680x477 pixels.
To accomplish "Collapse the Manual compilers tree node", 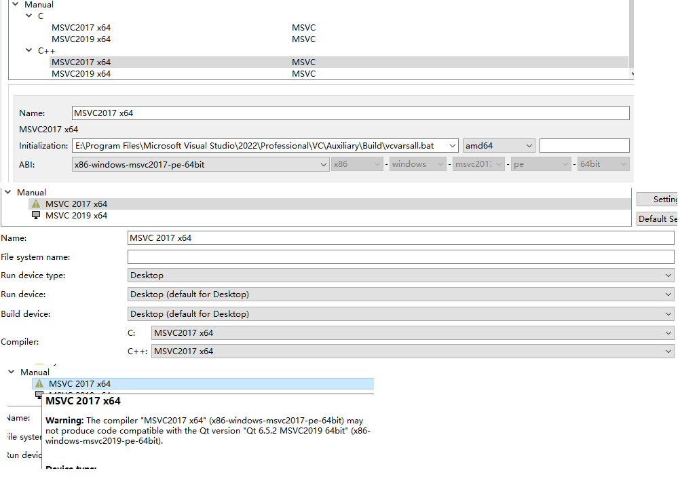I will pyautogui.click(x=16, y=4).
